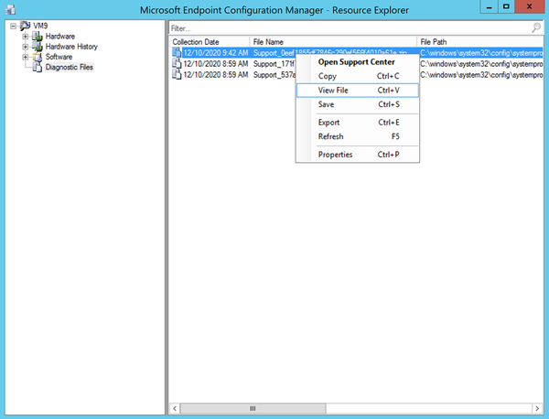Click the Software node icon
549x419 pixels.
point(38,57)
